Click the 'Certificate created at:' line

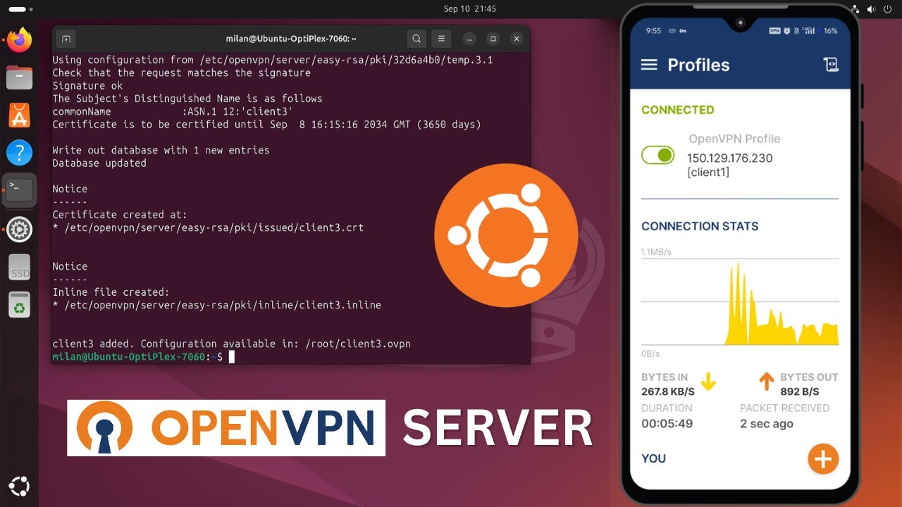tap(120, 215)
